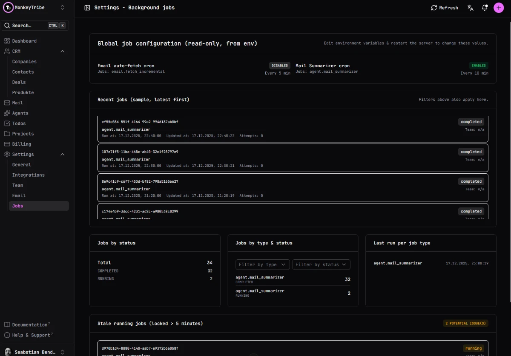Click the orange running status badge
511x356 pixels.
click(x=474, y=348)
